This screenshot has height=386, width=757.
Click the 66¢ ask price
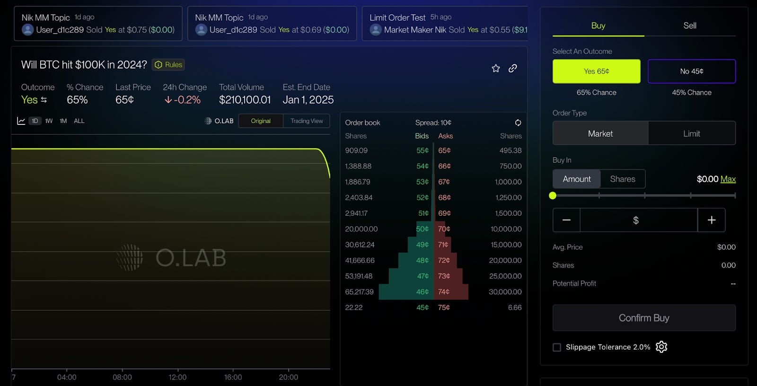444,166
